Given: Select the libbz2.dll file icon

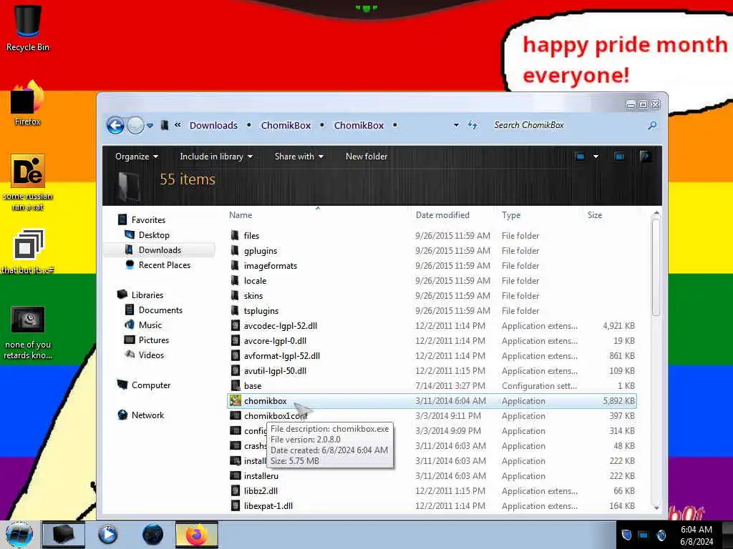Looking at the screenshot, I should 236,490.
